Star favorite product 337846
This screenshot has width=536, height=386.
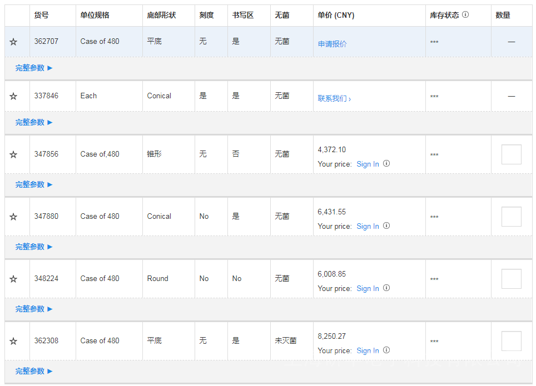coord(13,96)
